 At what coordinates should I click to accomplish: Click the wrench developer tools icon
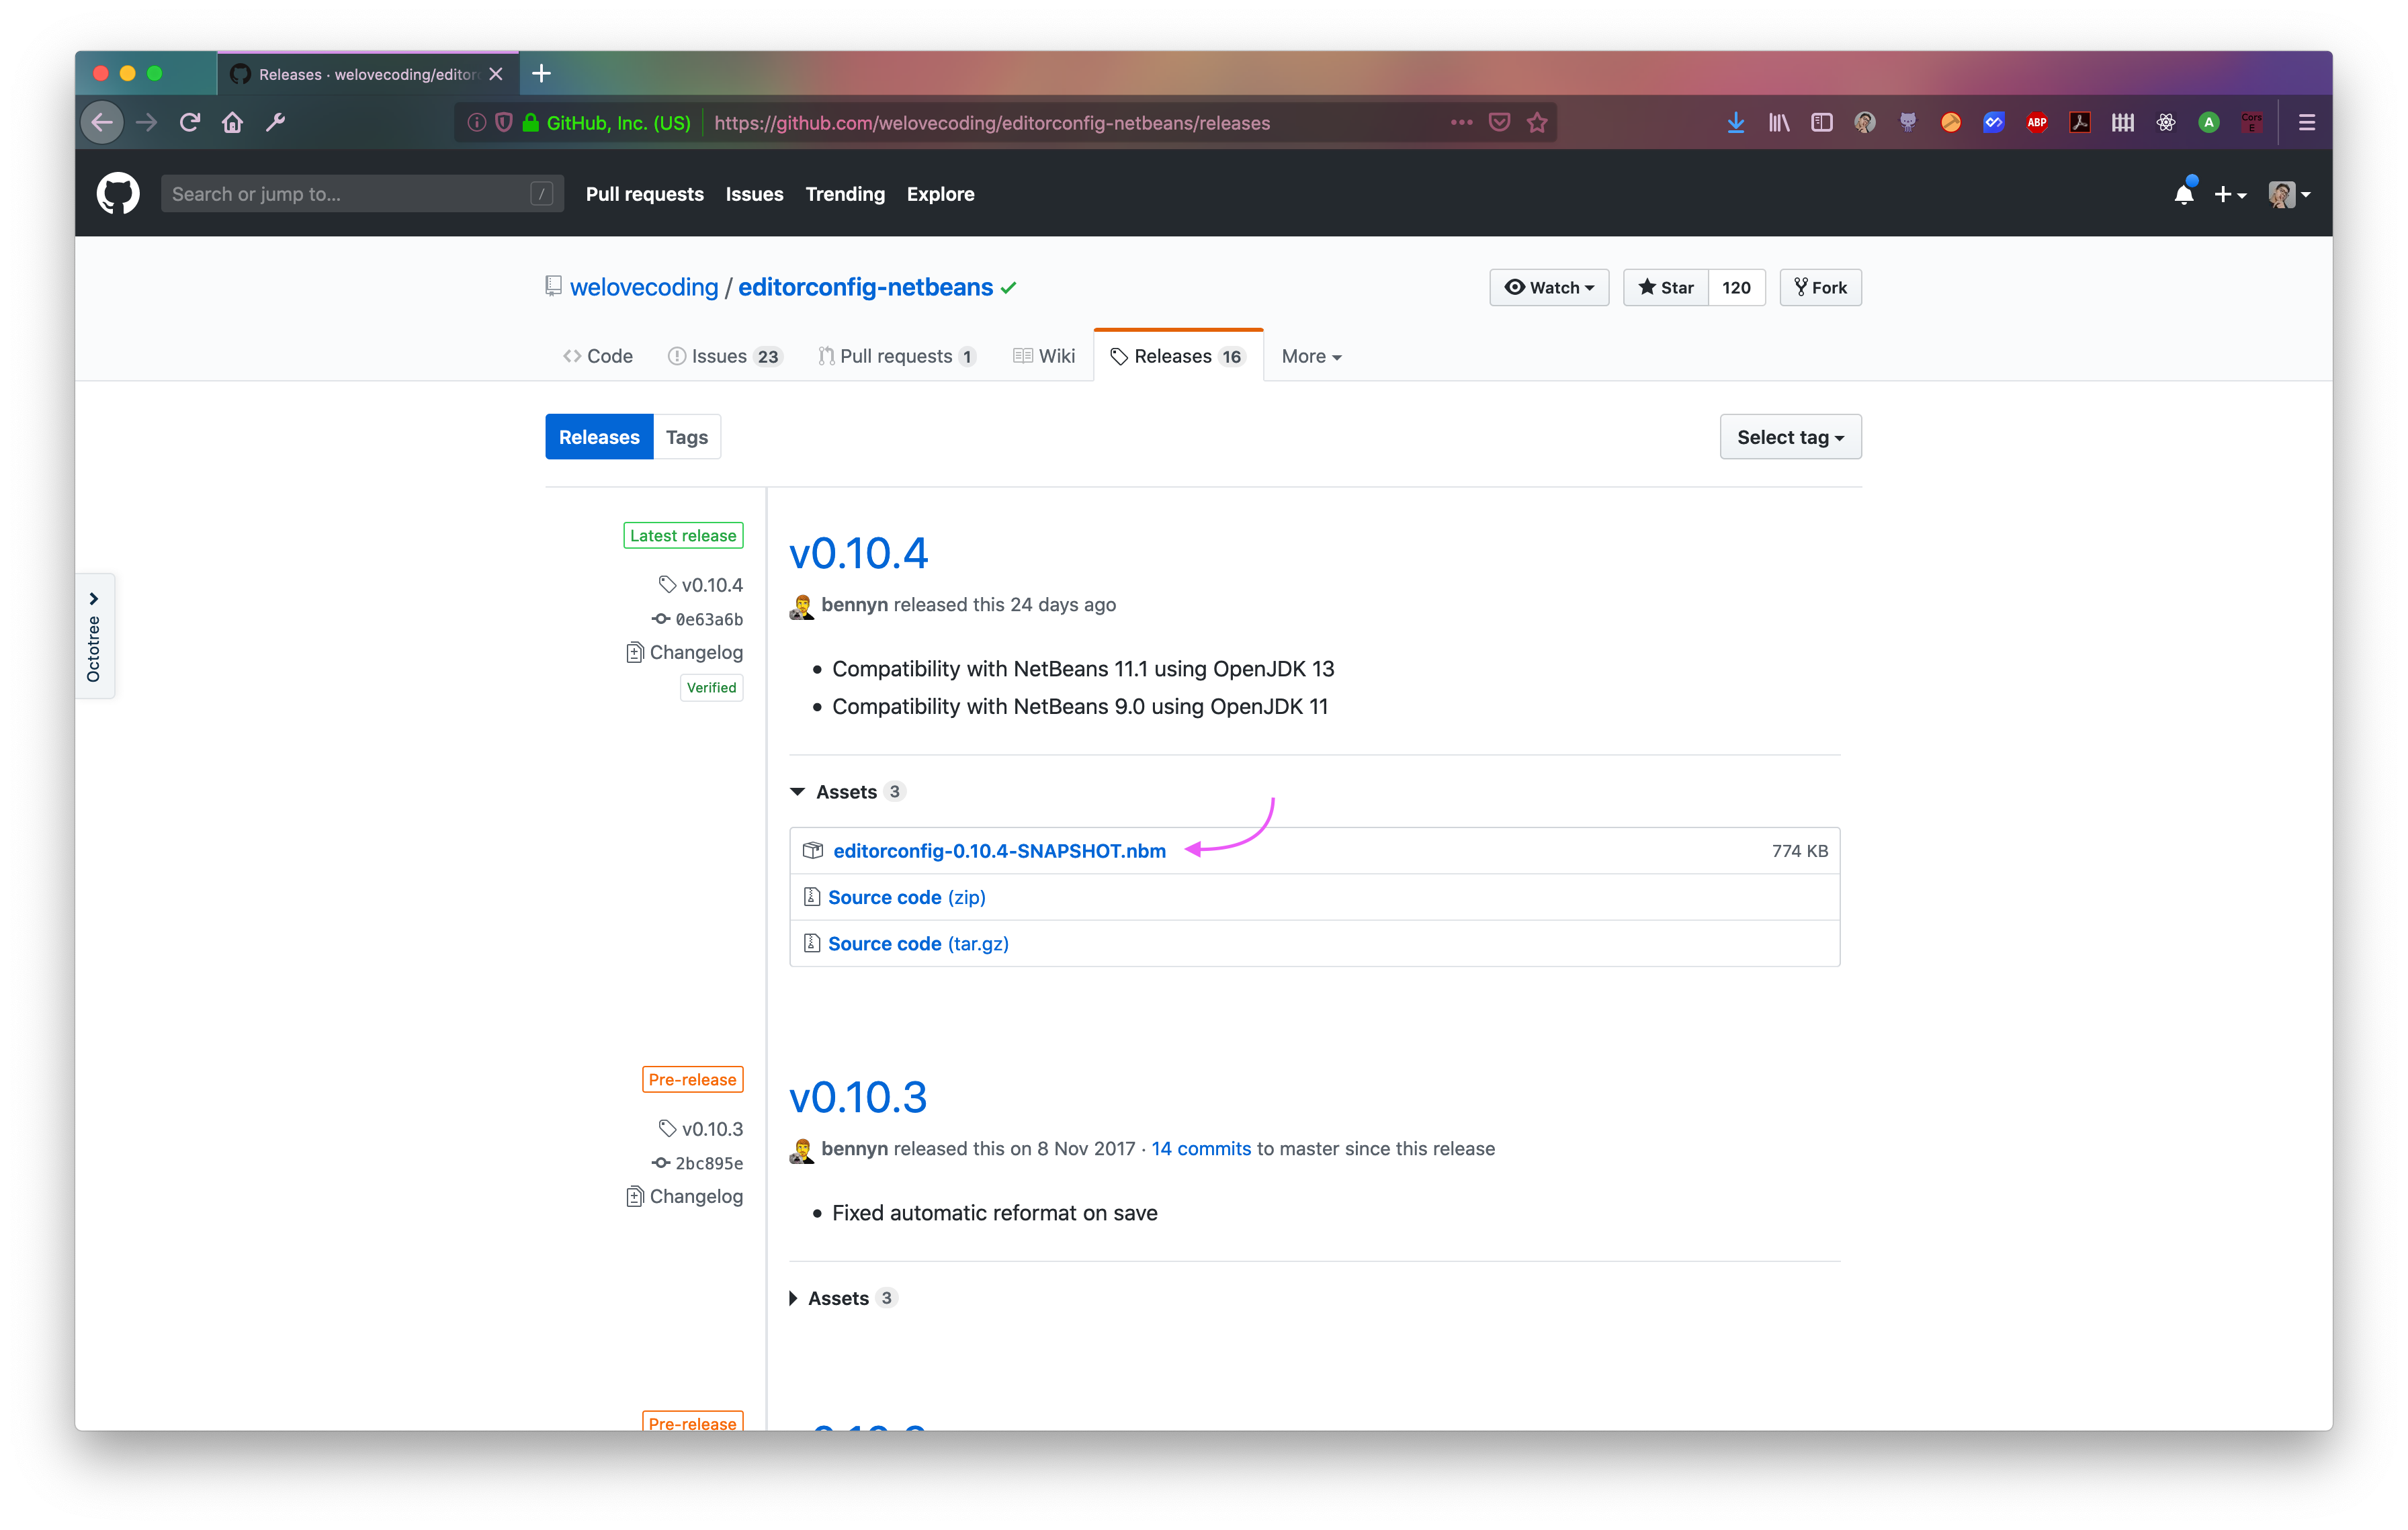pyautogui.click(x=276, y=123)
